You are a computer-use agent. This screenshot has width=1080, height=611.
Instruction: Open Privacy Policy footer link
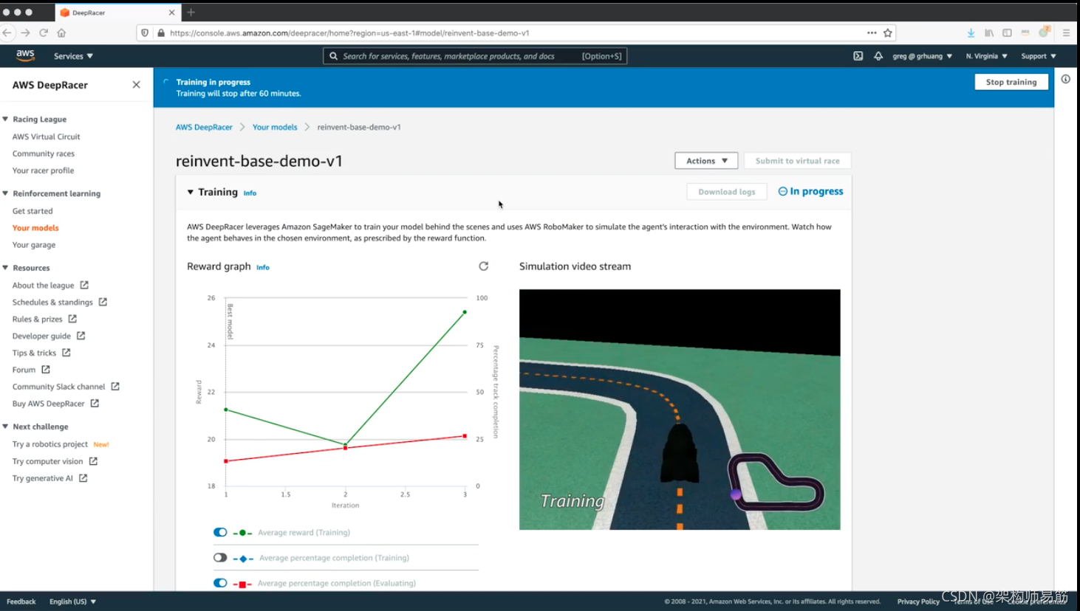[918, 601]
